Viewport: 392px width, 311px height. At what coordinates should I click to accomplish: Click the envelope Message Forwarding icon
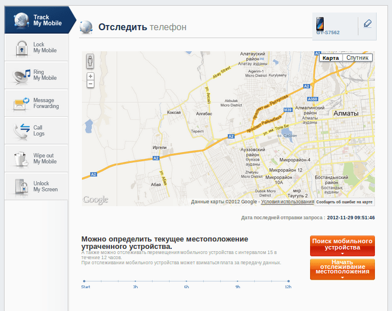coord(21,104)
